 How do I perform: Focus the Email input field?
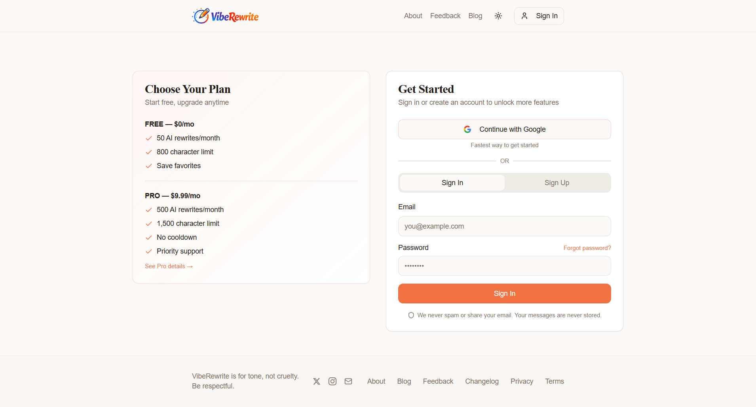[505, 226]
